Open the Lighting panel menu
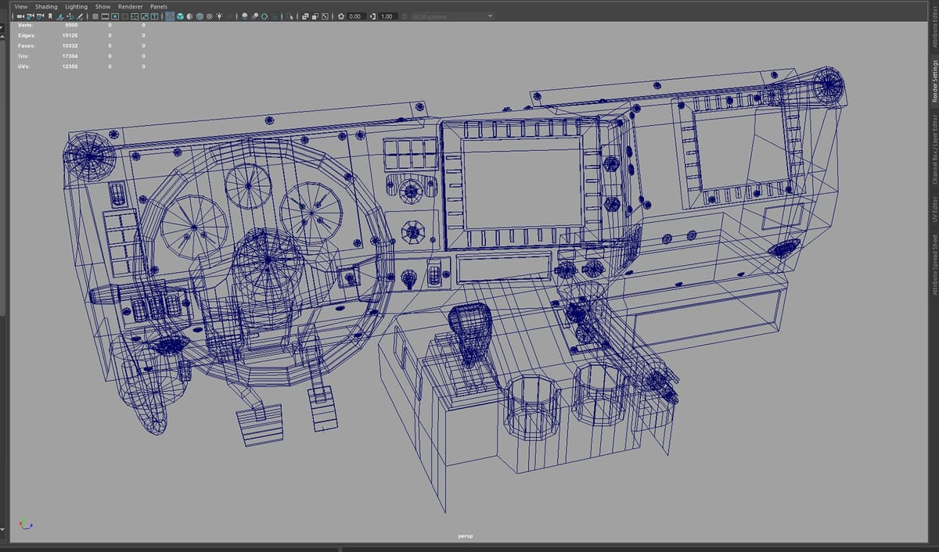Screen dimensions: 939x552 click(76, 6)
